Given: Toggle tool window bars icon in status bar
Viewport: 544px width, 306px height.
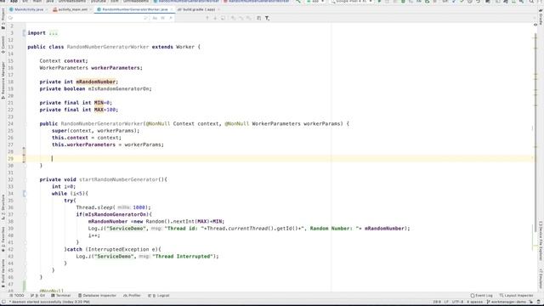Looking at the screenshot, I should pyautogui.click(x=3, y=303).
